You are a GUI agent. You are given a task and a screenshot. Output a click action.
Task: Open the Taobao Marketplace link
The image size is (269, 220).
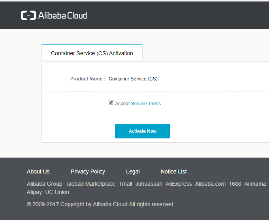(x=90, y=184)
